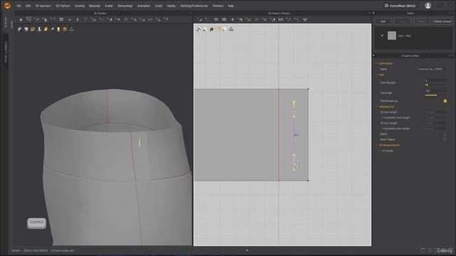
Task: Click the Fold Strength value field
Action: (435, 80)
